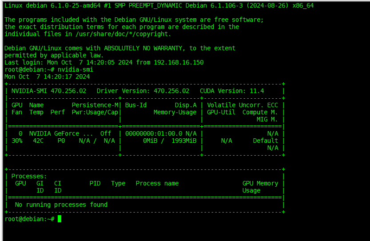The image size is (370, 241).
Task: Click the 0MiB / 1993MiB memory usage
Action: click(170, 141)
